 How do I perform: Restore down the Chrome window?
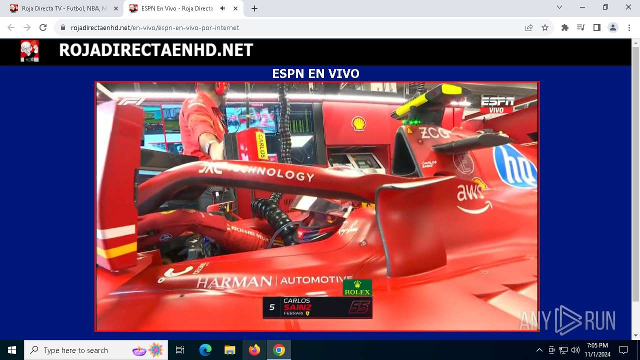pyautogui.click(x=605, y=7)
